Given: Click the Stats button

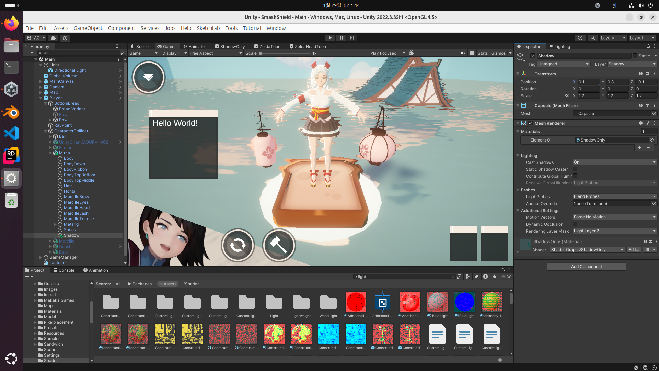Looking at the screenshot, I should click(x=483, y=53).
